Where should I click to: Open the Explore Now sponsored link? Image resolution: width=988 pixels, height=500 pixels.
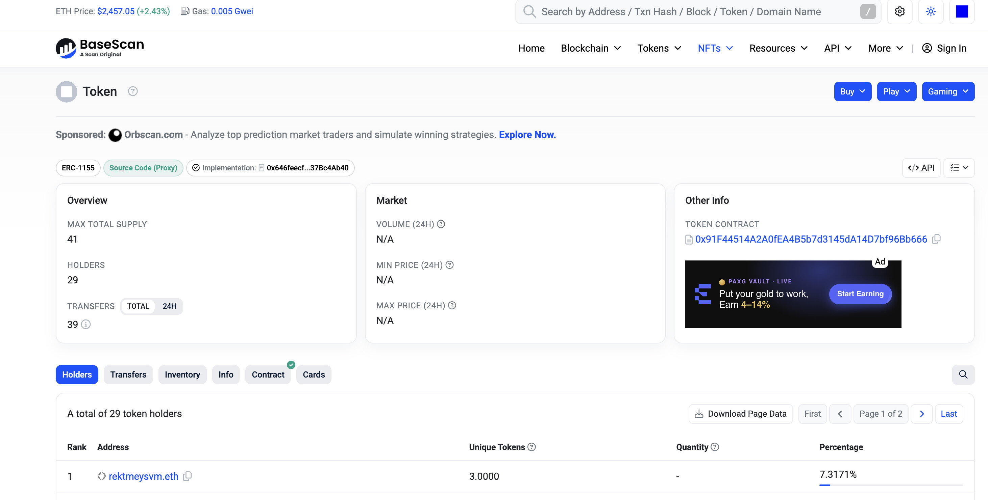527,135
